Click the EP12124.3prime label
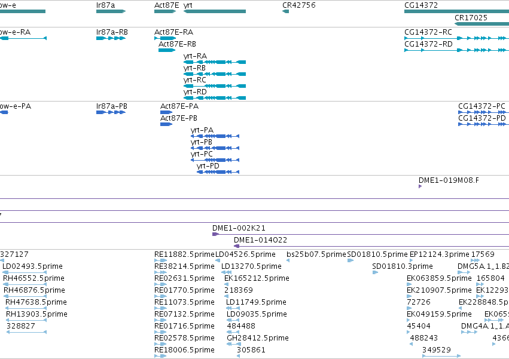 click(440, 254)
